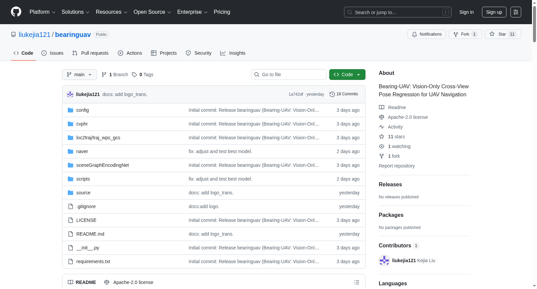Image resolution: width=537 pixels, height=289 pixels.
Task: Click the repository icon before liukejia121
Action: click(x=13, y=35)
